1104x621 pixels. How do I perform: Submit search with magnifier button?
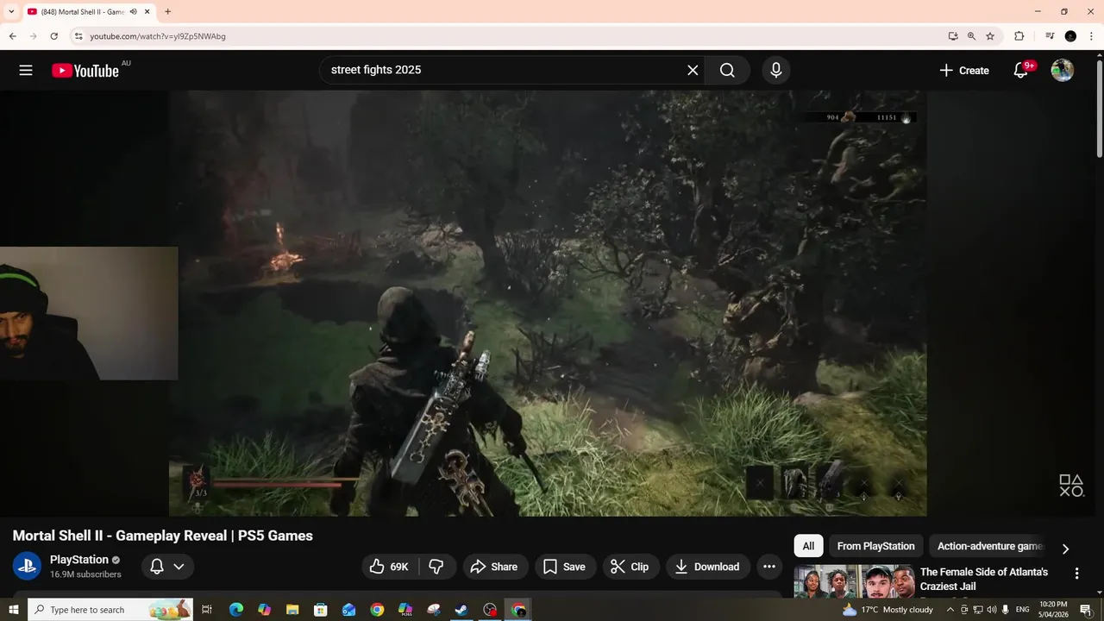coord(727,71)
